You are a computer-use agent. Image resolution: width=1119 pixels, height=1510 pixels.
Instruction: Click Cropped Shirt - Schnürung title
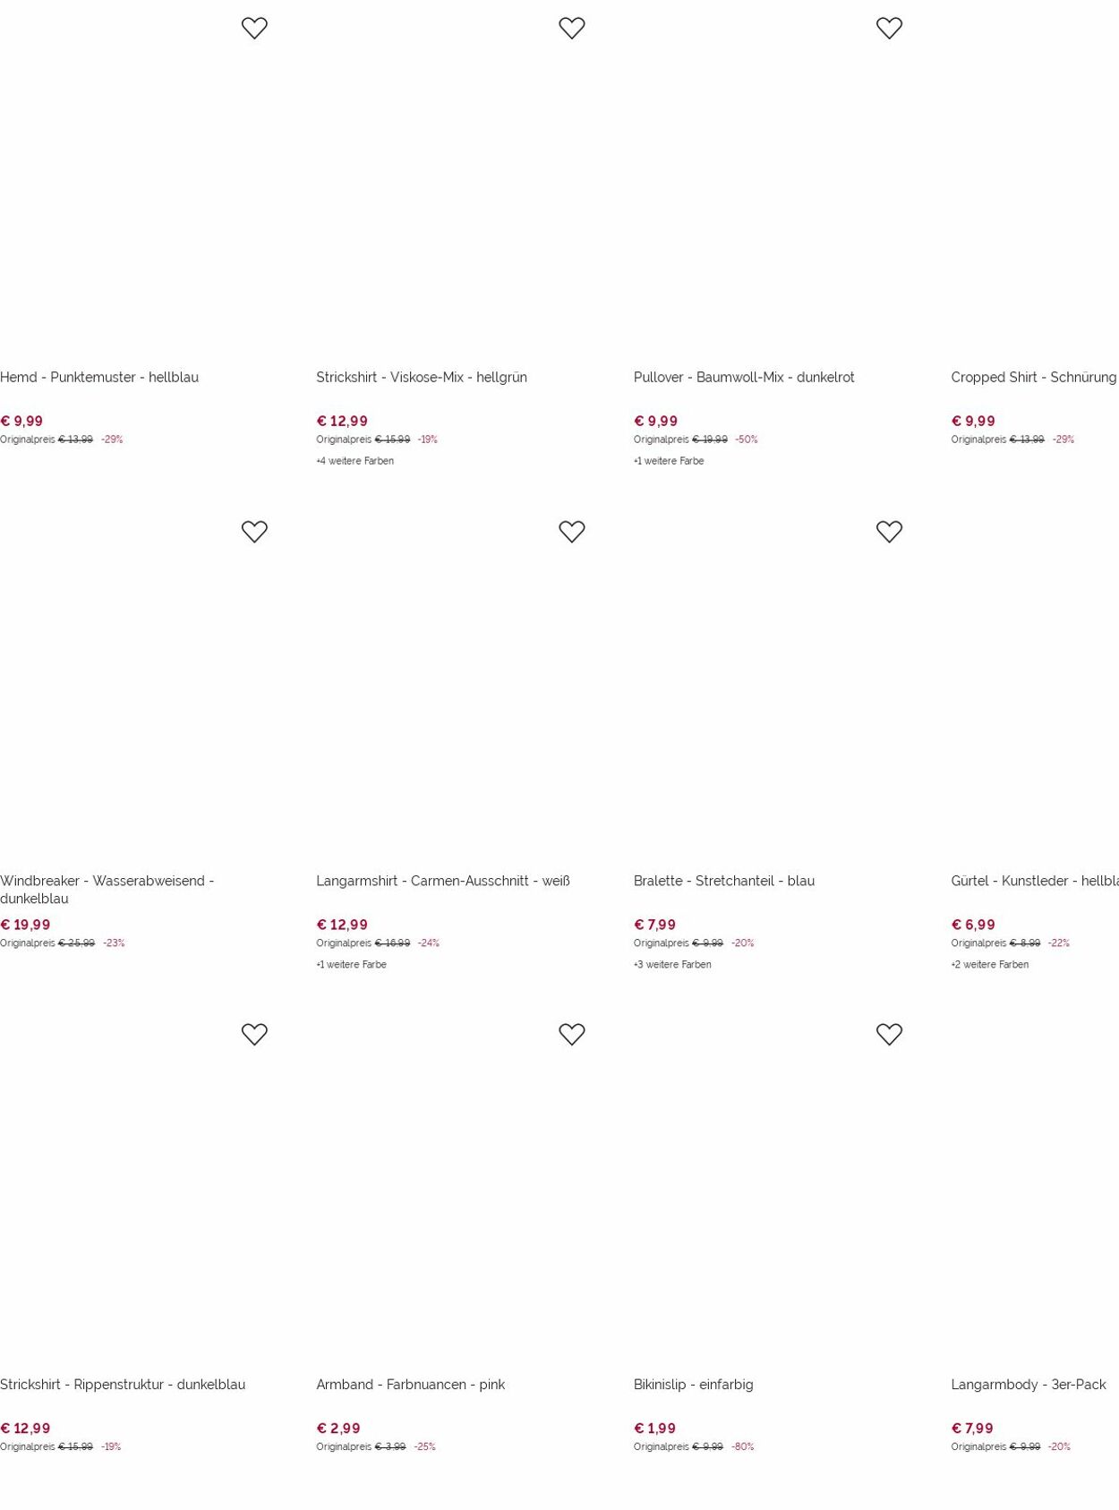1034,378
